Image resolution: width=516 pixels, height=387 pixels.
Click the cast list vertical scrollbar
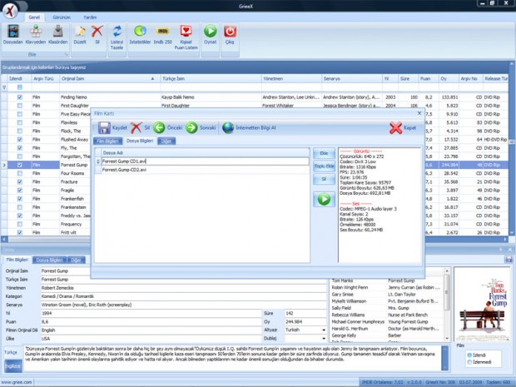point(447,305)
